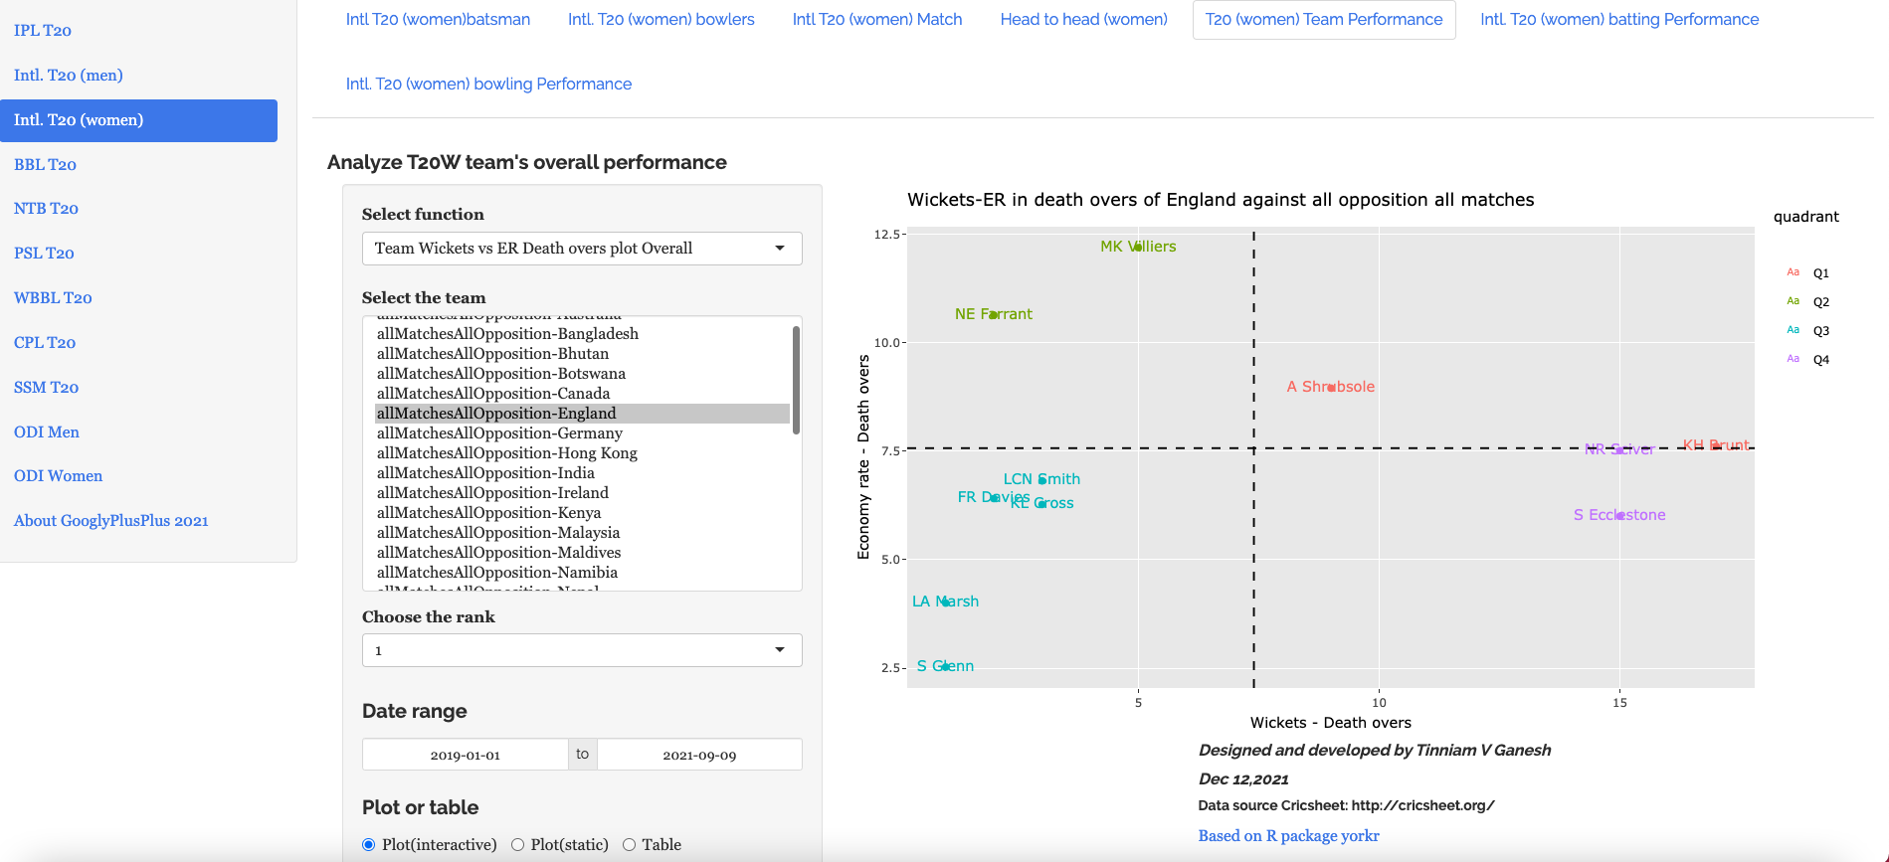
Task: Select the Plot(static) radio option
Action: (x=517, y=845)
